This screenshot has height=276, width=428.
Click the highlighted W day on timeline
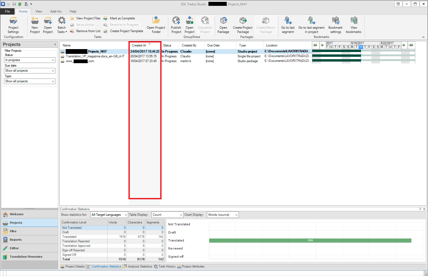click(361, 47)
